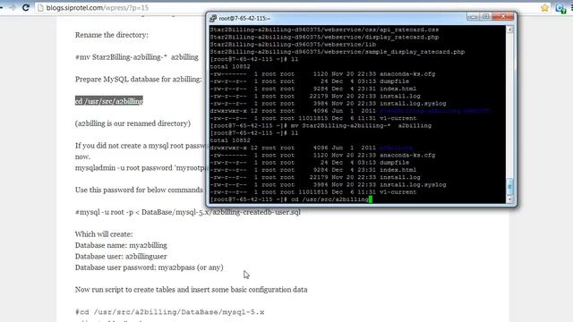The image size is (573, 322).
Task: Click 'Now run script to create tables' sentence
Action: [191, 290]
